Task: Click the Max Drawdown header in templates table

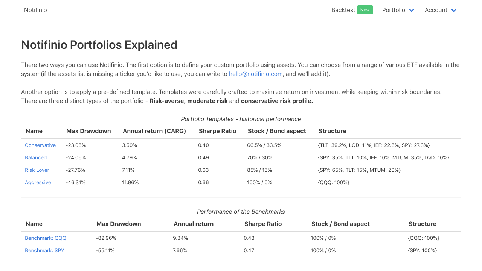Action: pos(88,131)
